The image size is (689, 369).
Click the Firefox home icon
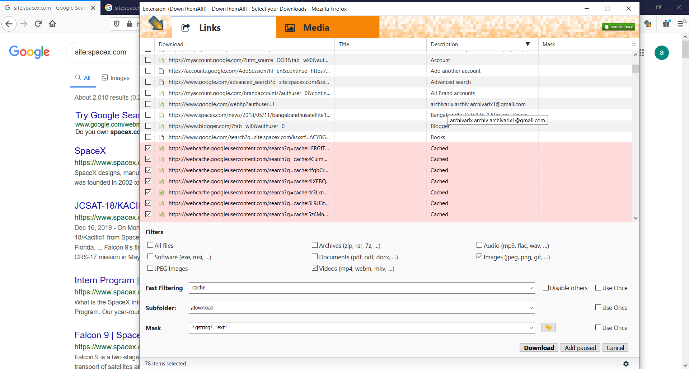tap(52, 24)
